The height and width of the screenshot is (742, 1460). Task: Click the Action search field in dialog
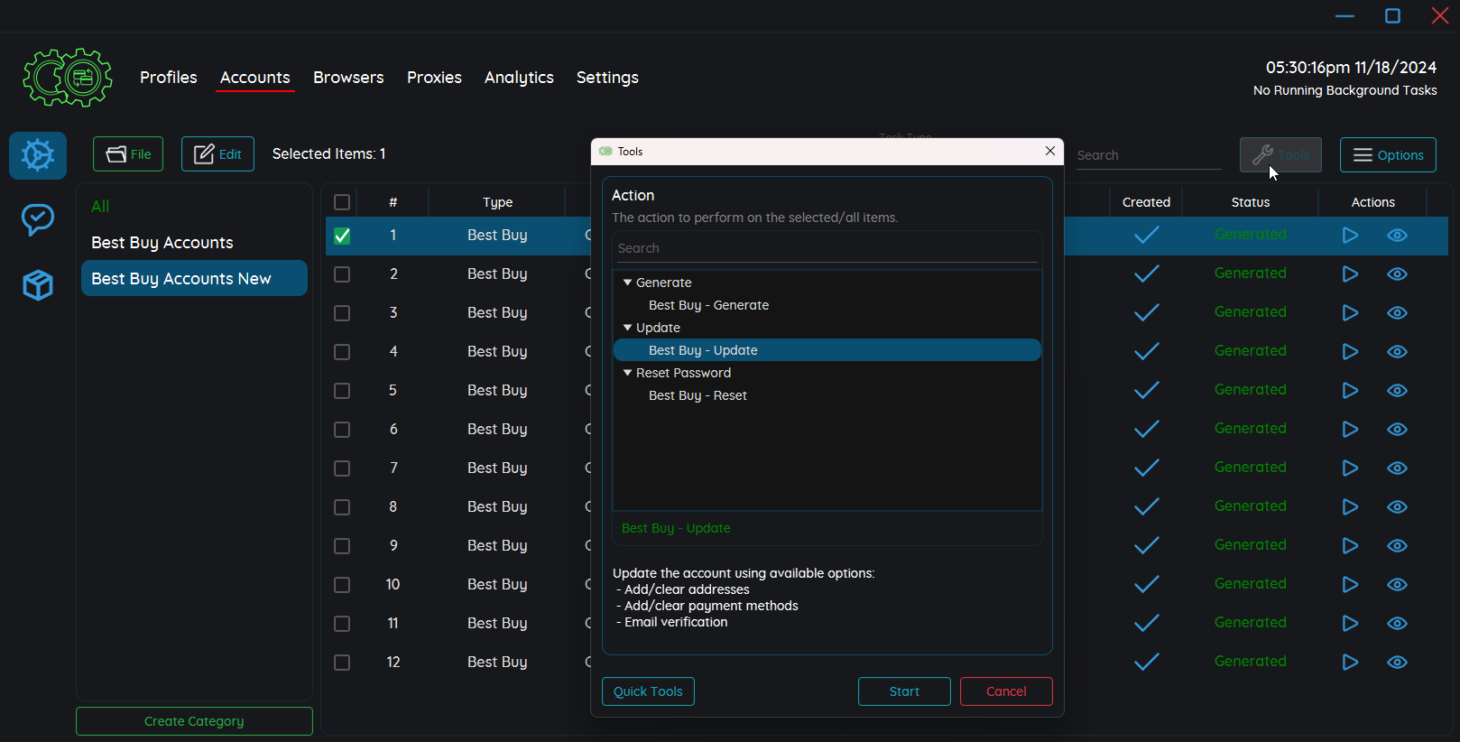coord(827,248)
